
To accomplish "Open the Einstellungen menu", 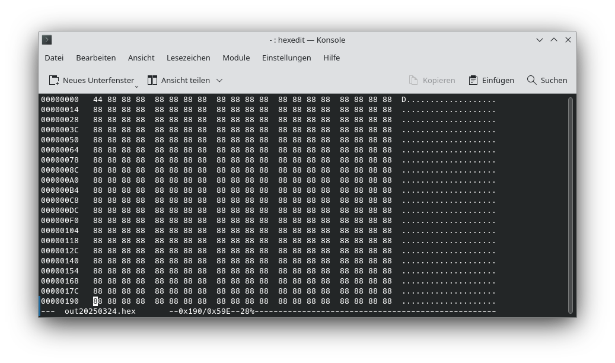I will coord(286,58).
